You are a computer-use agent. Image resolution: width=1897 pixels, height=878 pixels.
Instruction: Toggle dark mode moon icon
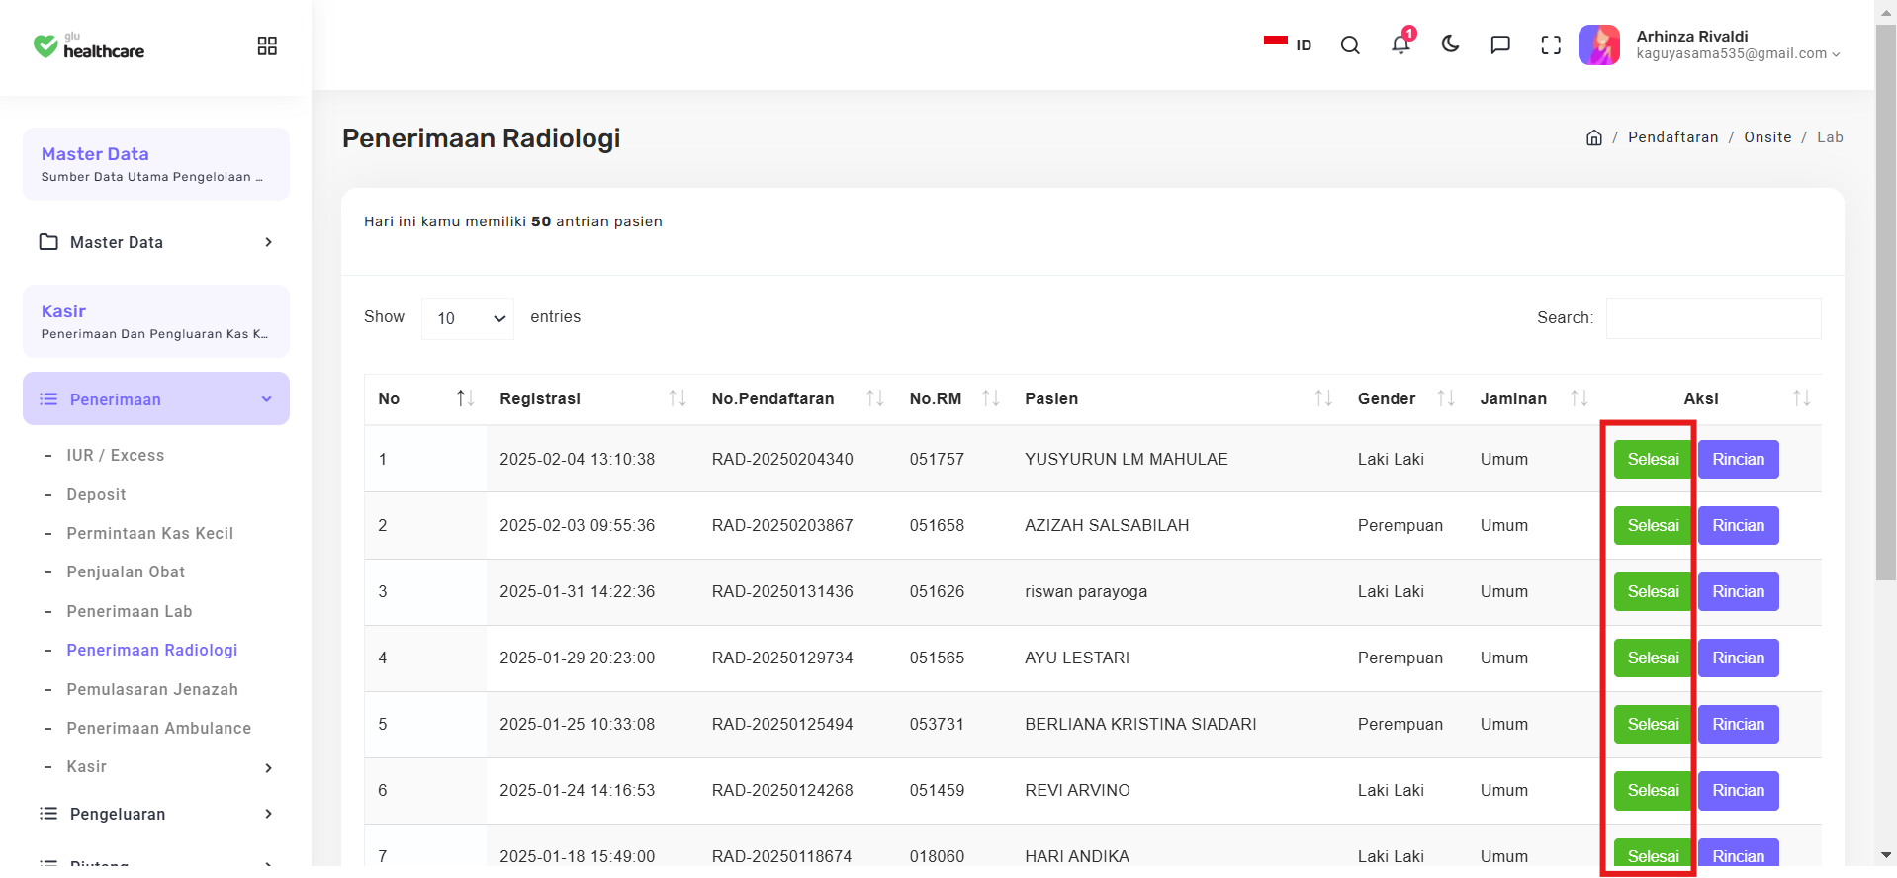click(x=1451, y=44)
